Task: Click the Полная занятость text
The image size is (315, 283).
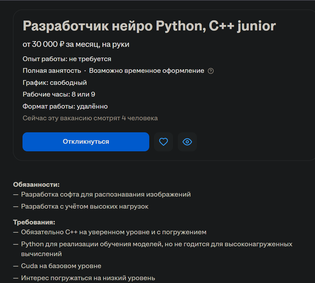Action: [52, 71]
